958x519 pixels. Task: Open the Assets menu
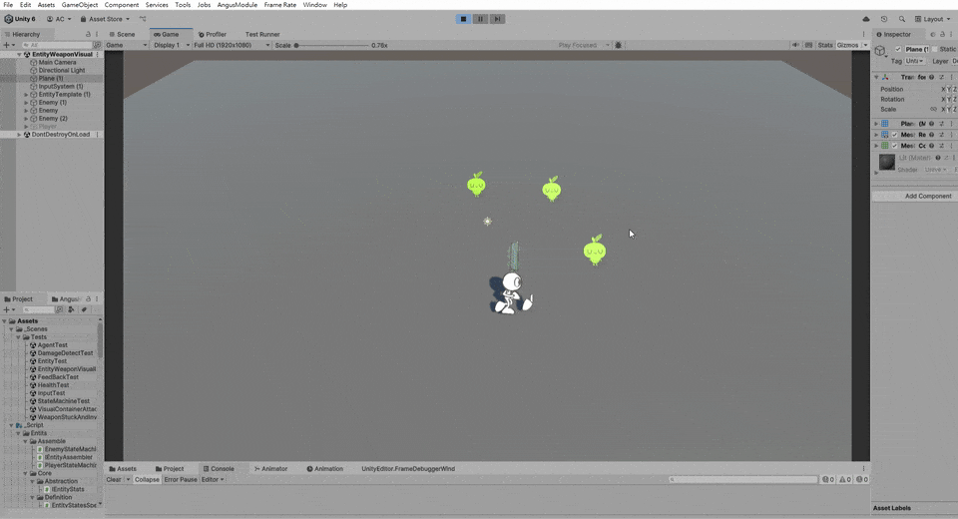click(46, 5)
